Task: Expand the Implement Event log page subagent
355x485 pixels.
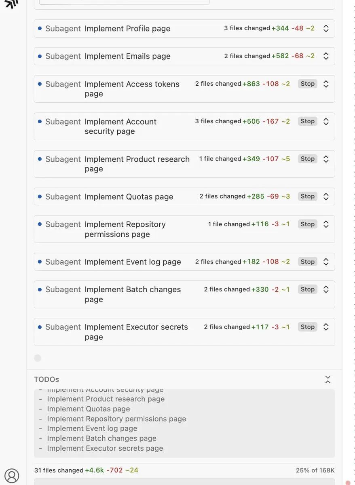Action: (326, 262)
